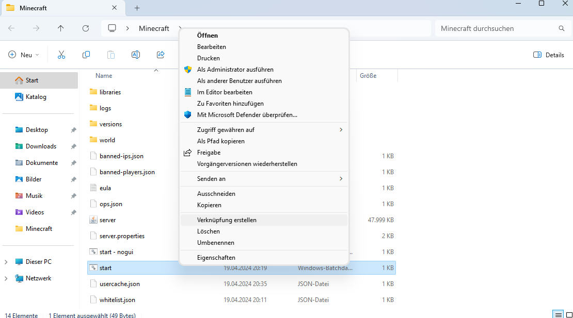Navigate up one folder level
Image resolution: width=573 pixels, height=318 pixels.
[x=61, y=28]
